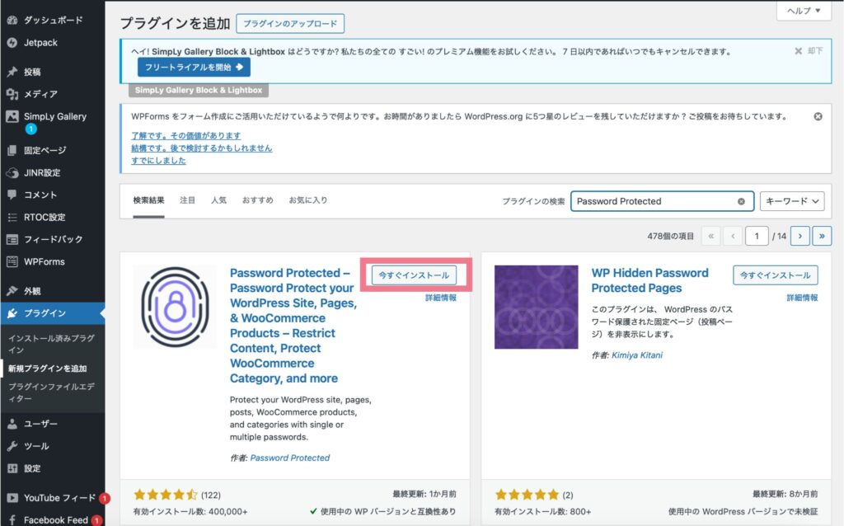Click the 設定 settings icon

(x=12, y=468)
